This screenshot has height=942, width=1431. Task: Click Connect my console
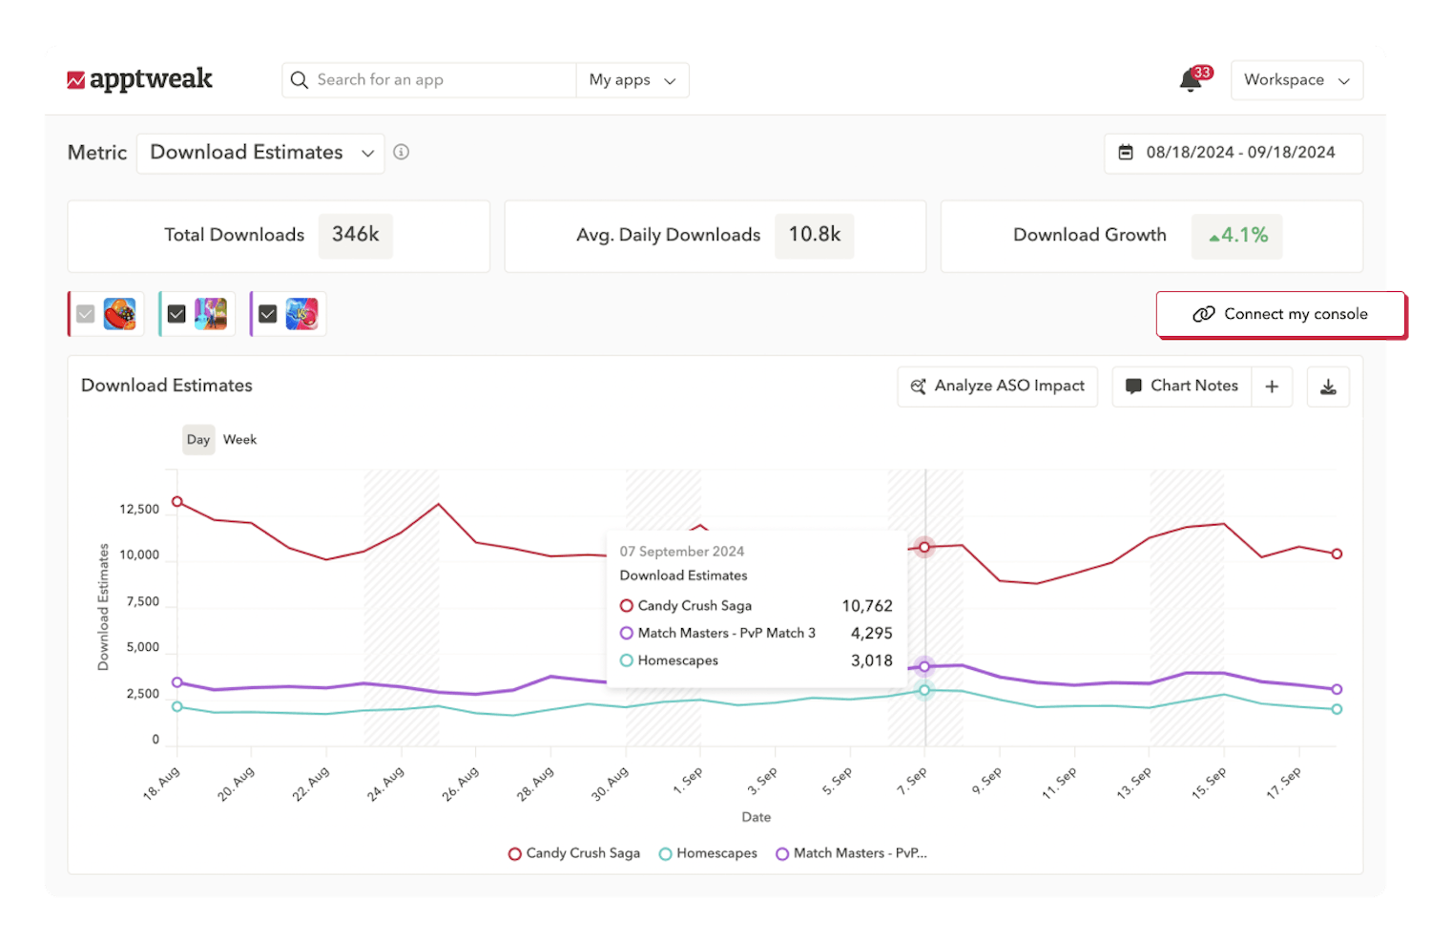tap(1280, 313)
